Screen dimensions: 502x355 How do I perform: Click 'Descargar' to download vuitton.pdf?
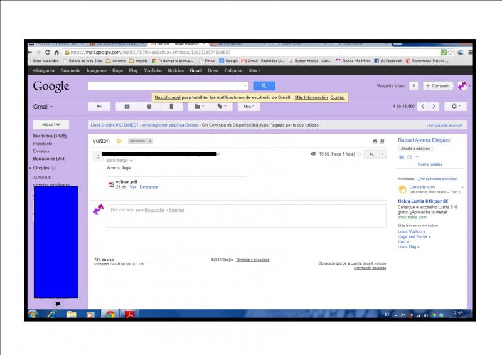click(x=149, y=187)
